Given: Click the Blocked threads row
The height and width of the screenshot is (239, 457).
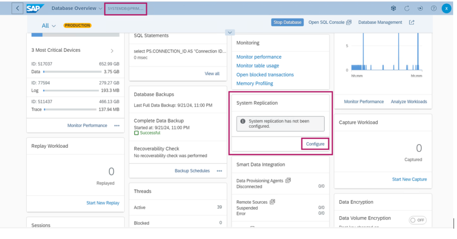Looking at the screenshot, I should click(178, 223).
